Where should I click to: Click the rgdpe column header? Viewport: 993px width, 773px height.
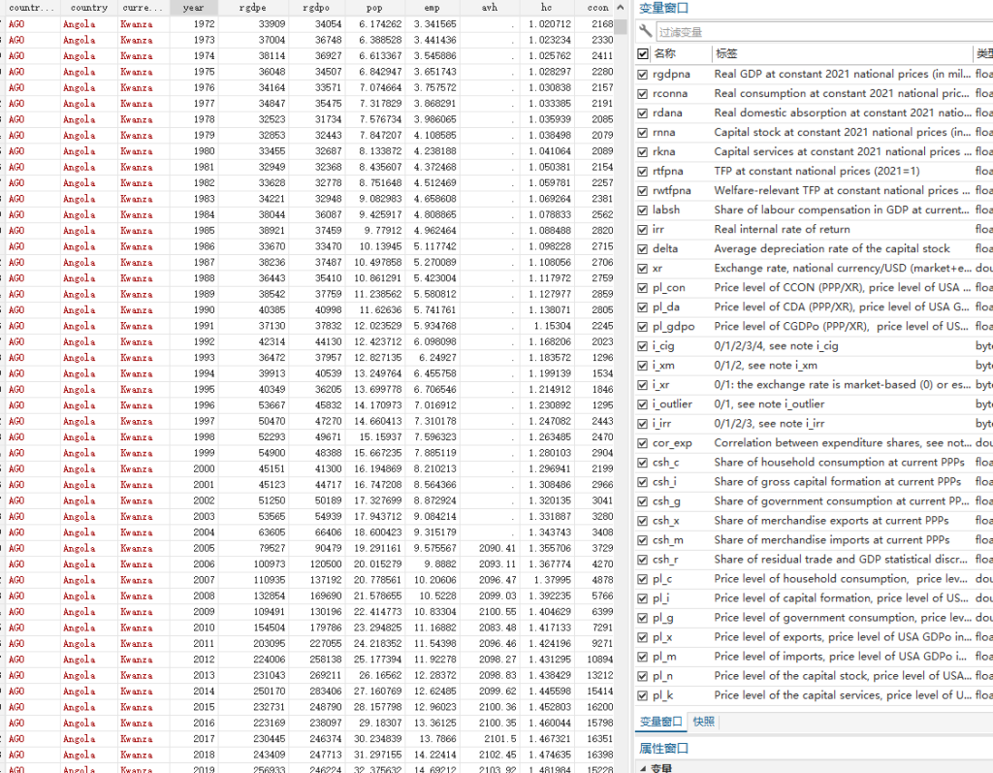(253, 8)
